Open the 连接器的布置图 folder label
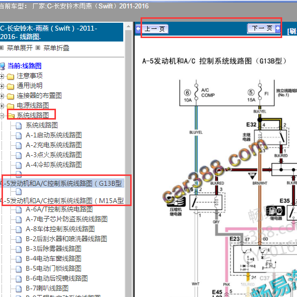This screenshot has height=297, width=297. click(x=39, y=95)
